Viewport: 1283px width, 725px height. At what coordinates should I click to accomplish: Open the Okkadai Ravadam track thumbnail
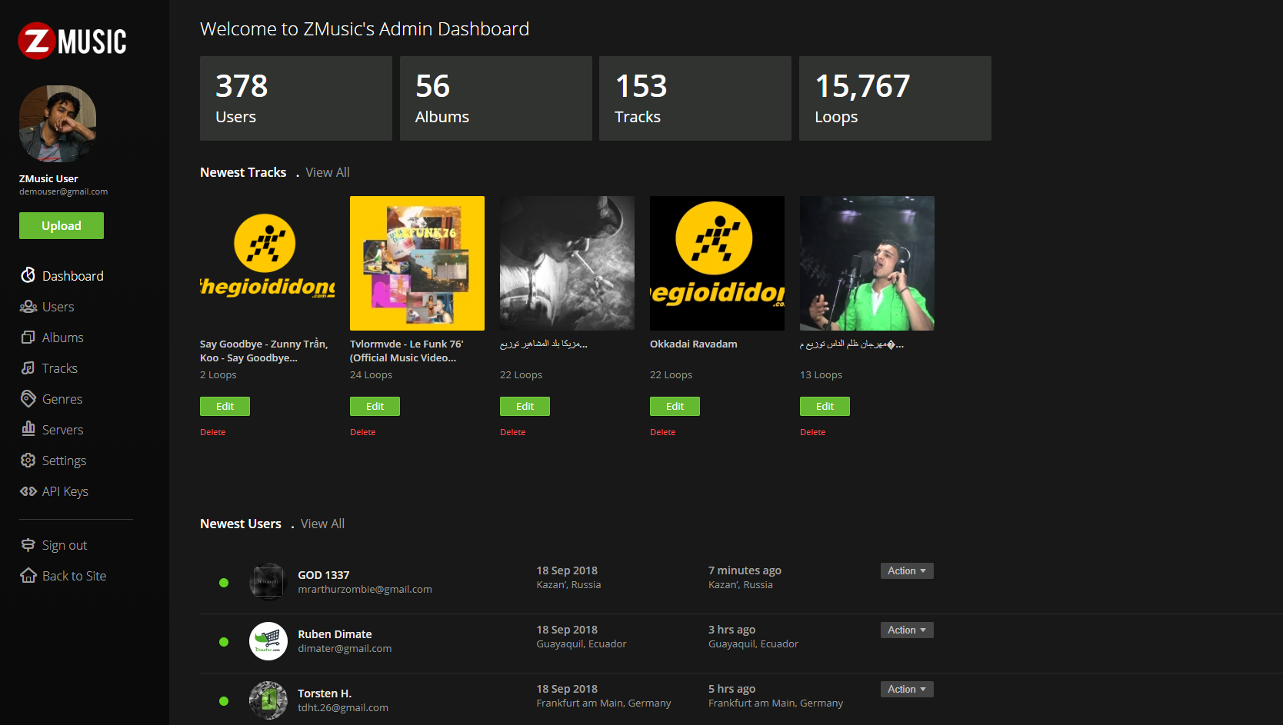coord(717,263)
